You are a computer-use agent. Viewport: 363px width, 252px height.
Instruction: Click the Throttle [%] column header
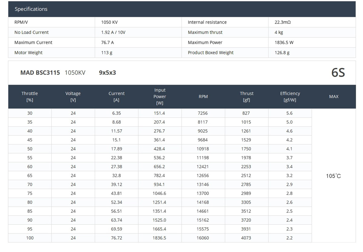coord(30,97)
